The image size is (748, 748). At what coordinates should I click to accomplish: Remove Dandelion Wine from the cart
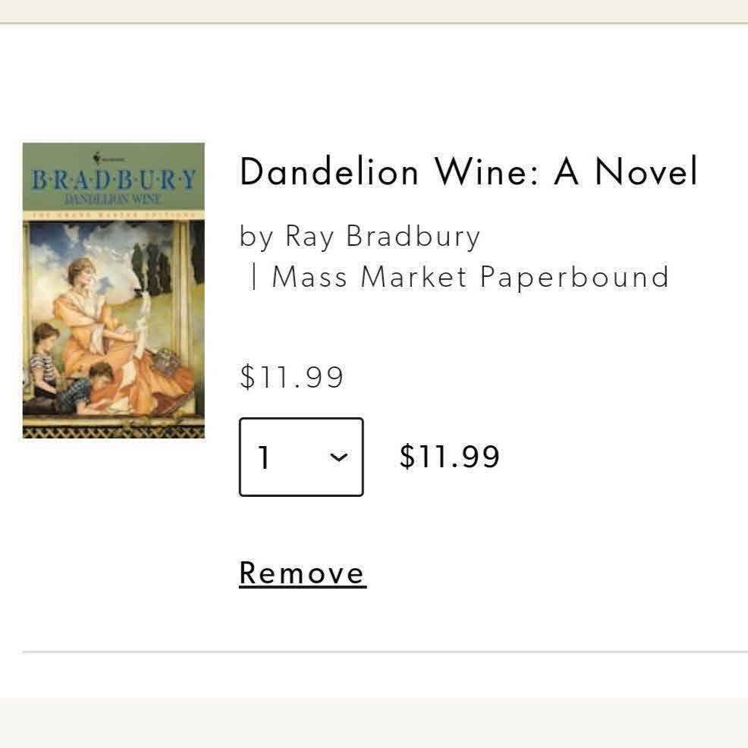point(303,573)
